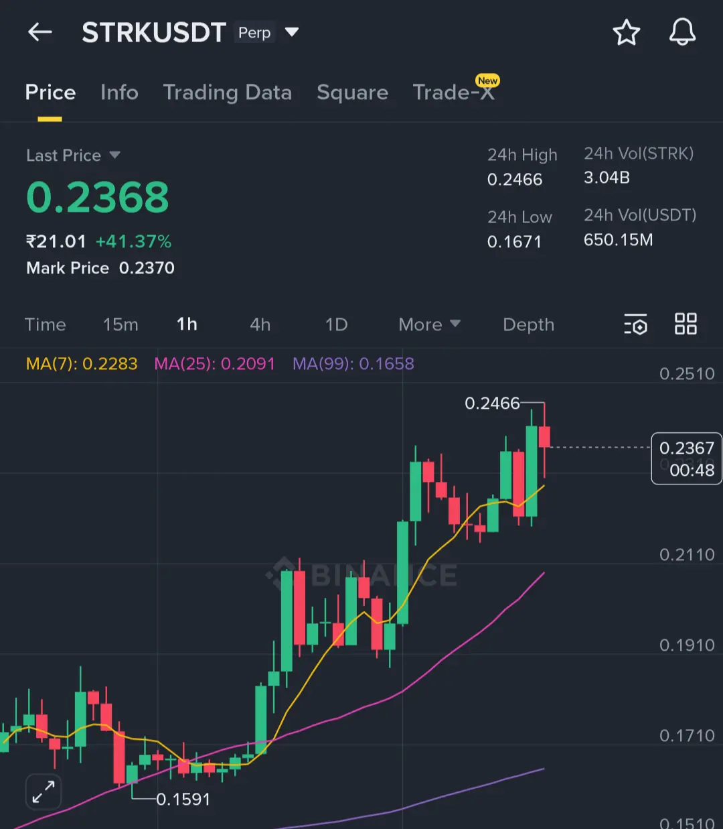
Task: Open chart indicator settings icon
Action: (635, 324)
